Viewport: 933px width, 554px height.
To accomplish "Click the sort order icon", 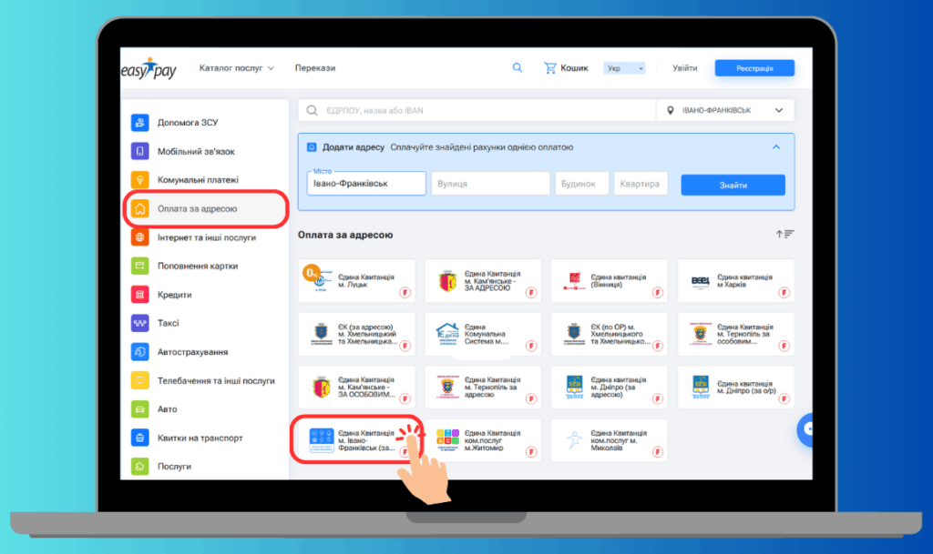I will click(x=784, y=234).
